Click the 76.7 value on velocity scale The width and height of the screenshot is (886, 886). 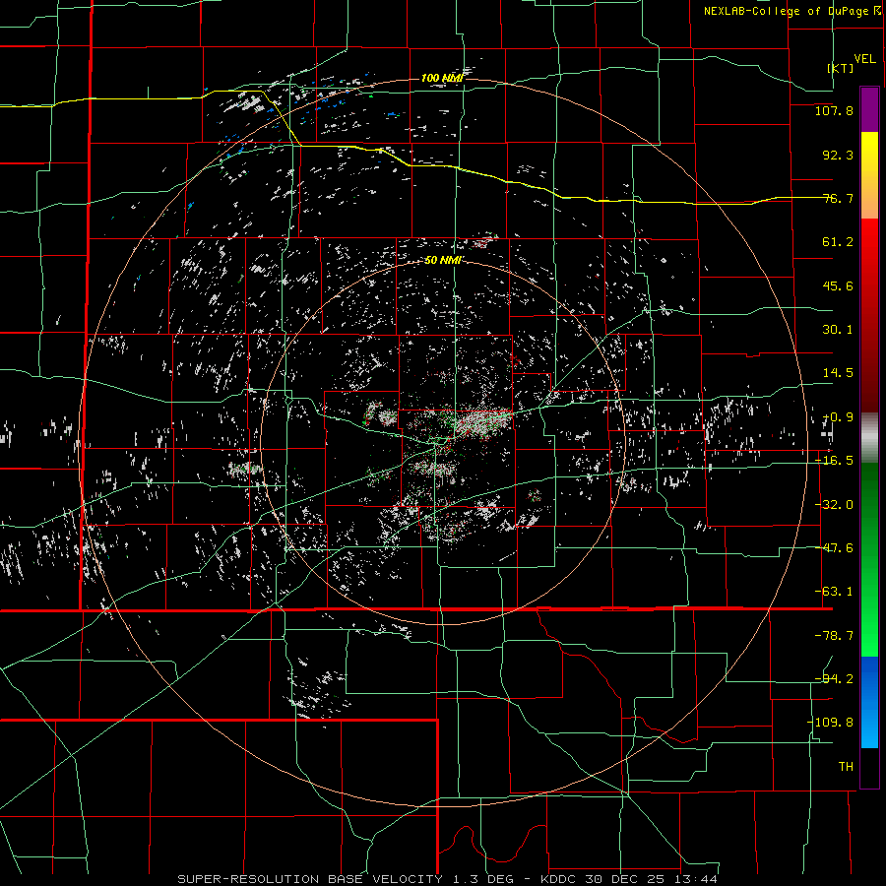point(838,198)
